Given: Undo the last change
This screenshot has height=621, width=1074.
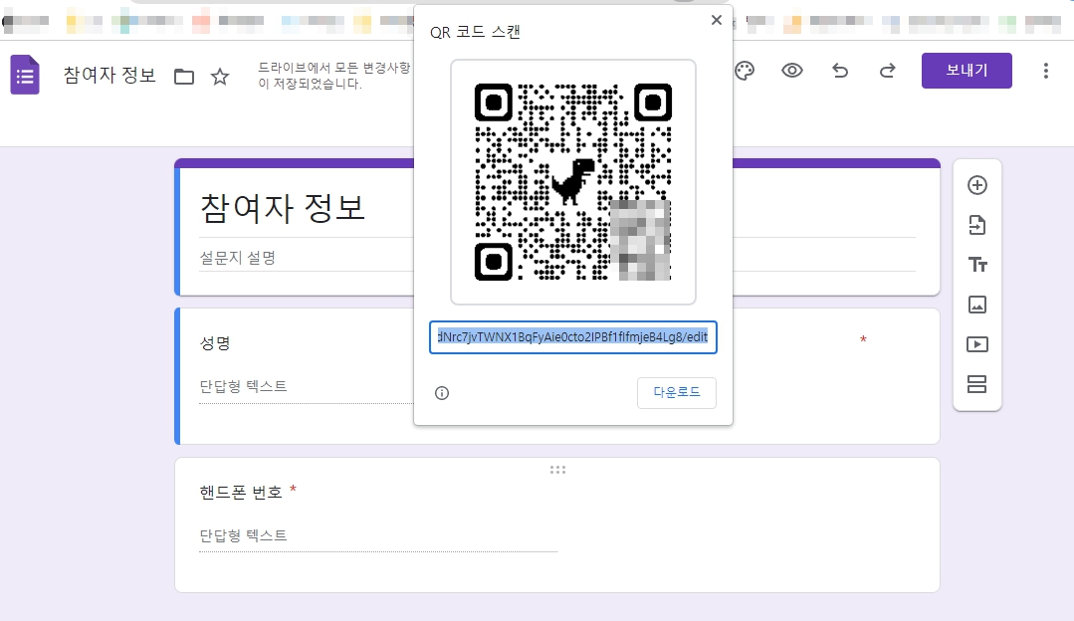Looking at the screenshot, I should coord(839,71).
